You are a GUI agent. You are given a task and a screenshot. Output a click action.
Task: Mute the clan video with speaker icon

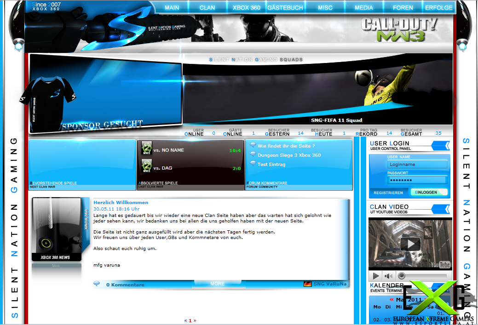pos(388,276)
